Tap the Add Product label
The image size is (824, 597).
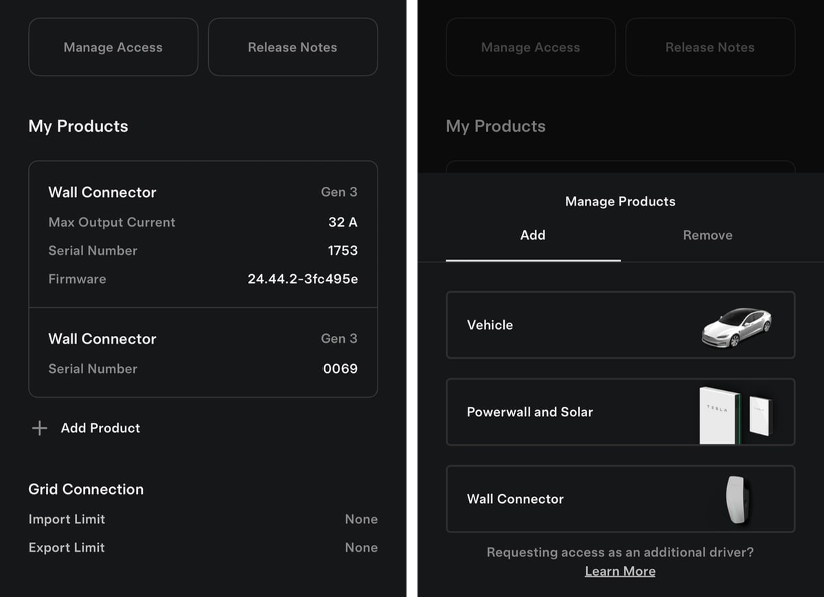click(x=100, y=428)
